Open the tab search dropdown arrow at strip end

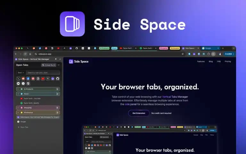click(x=234, y=48)
